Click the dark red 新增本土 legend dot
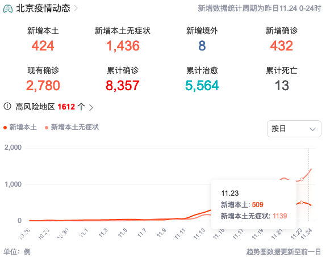The width and height of the screenshot is (326, 257). click(5, 128)
